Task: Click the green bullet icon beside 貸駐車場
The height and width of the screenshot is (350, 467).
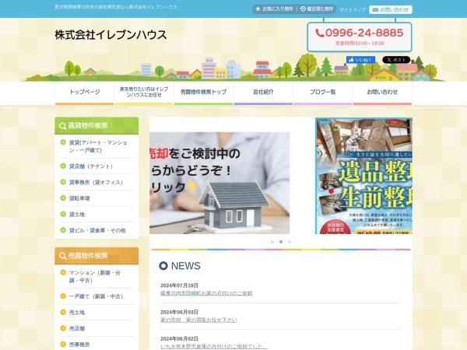Action: [x=63, y=198]
